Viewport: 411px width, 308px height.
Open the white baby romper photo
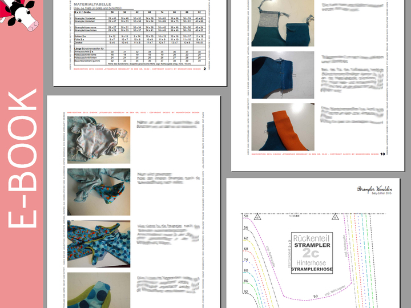pos(98,139)
